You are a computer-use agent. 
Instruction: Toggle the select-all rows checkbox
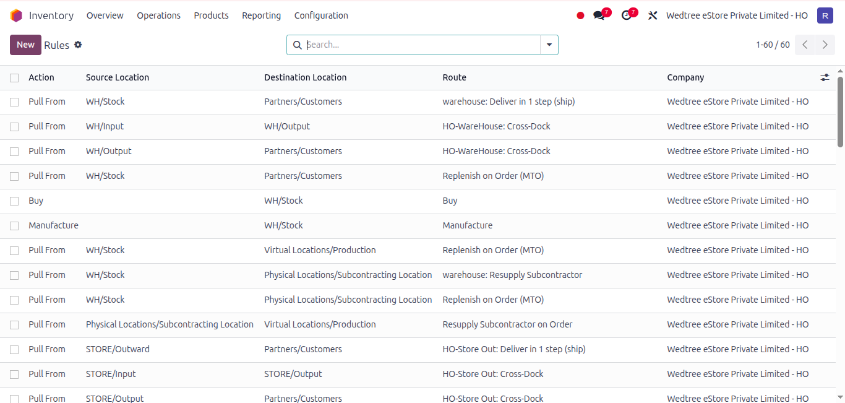coord(14,77)
